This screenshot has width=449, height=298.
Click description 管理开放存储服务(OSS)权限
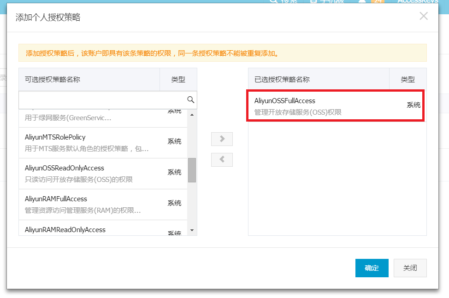(x=298, y=112)
